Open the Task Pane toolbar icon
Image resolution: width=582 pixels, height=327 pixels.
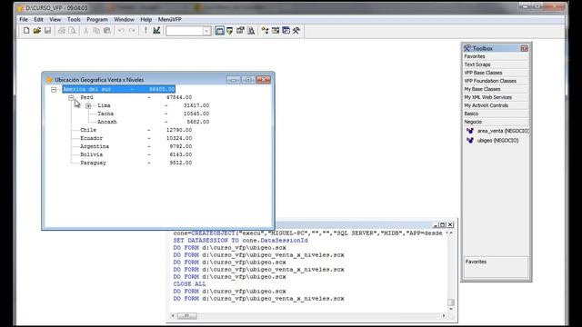pyautogui.click(x=286, y=30)
